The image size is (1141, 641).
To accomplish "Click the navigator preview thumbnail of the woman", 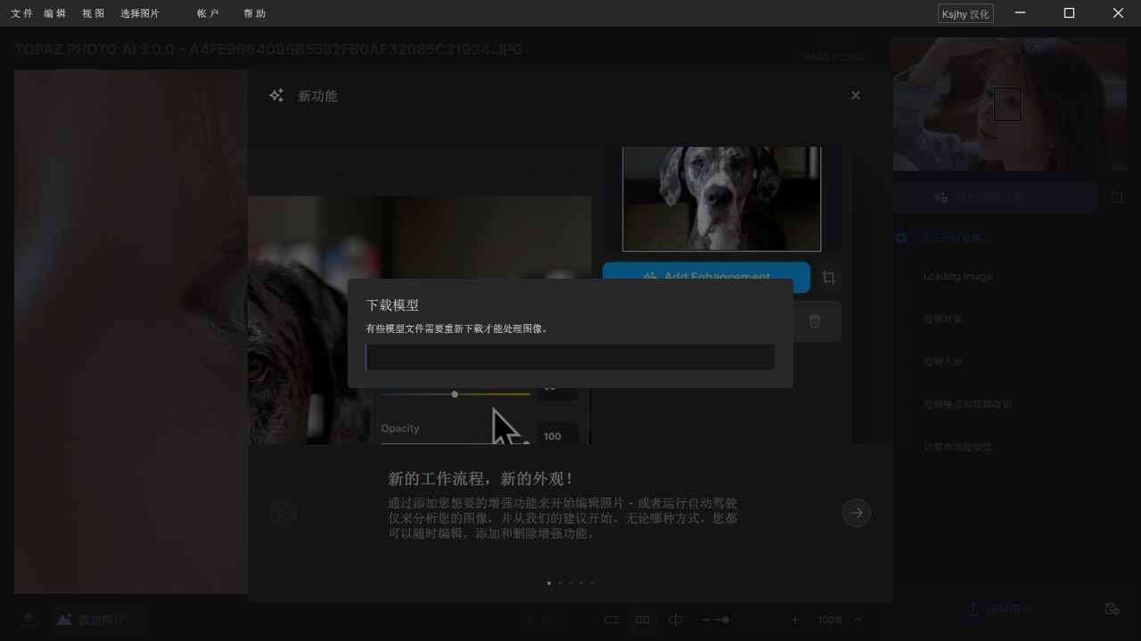I will pyautogui.click(x=1007, y=104).
